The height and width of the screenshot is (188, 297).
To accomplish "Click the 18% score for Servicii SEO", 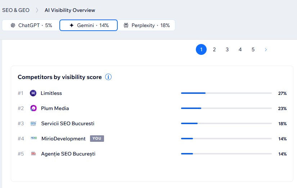I will click(x=282, y=124).
